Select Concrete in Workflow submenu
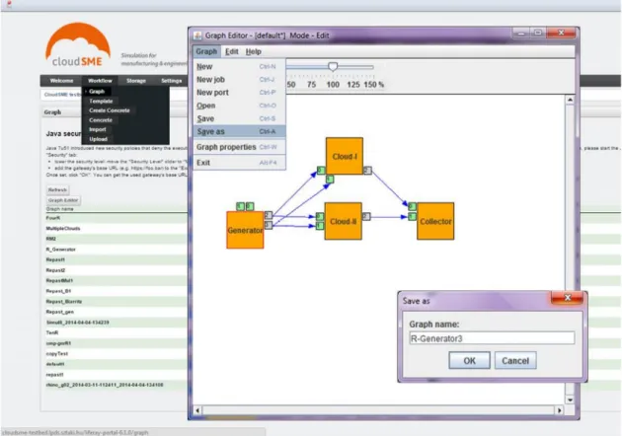 pos(101,120)
